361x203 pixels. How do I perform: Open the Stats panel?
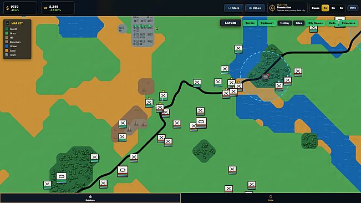click(x=233, y=8)
